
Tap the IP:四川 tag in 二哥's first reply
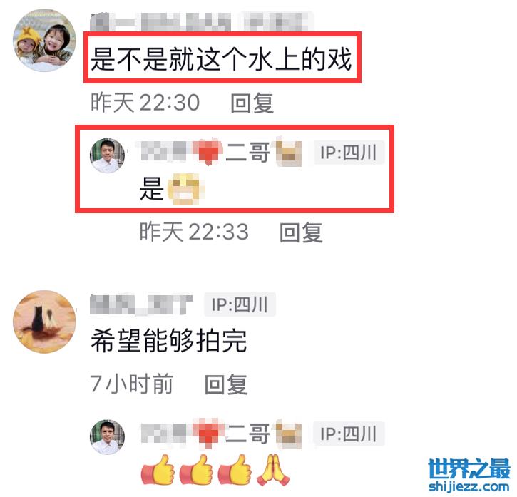pyautogui.click(x=349, y=152)
